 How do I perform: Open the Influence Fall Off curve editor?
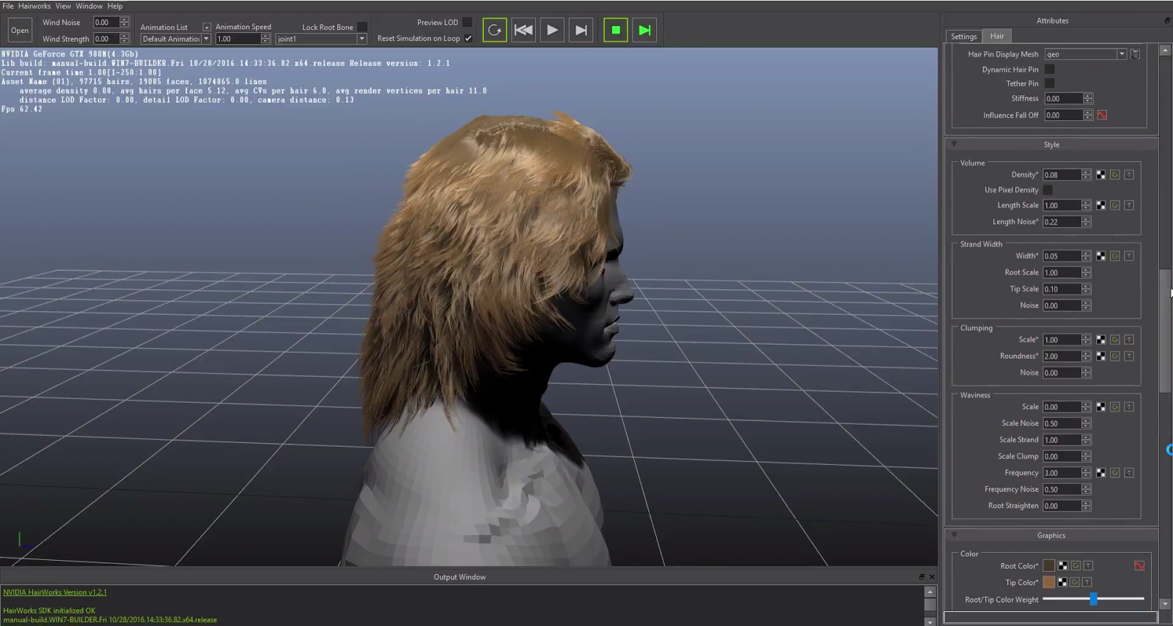[1102, 115]
